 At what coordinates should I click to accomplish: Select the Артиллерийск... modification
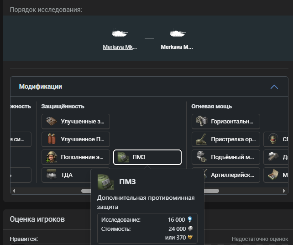pos(232,175)
